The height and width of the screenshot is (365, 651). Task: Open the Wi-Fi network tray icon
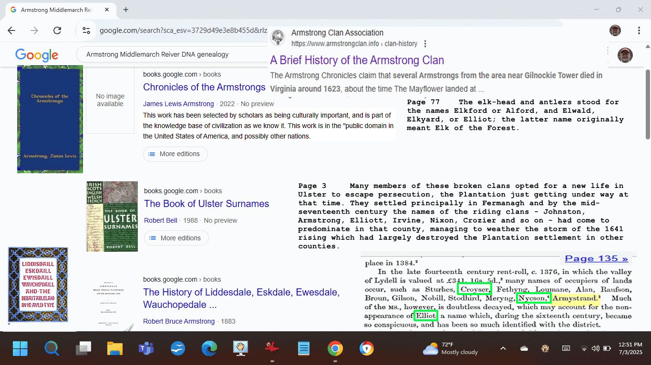tap(584, 348)
